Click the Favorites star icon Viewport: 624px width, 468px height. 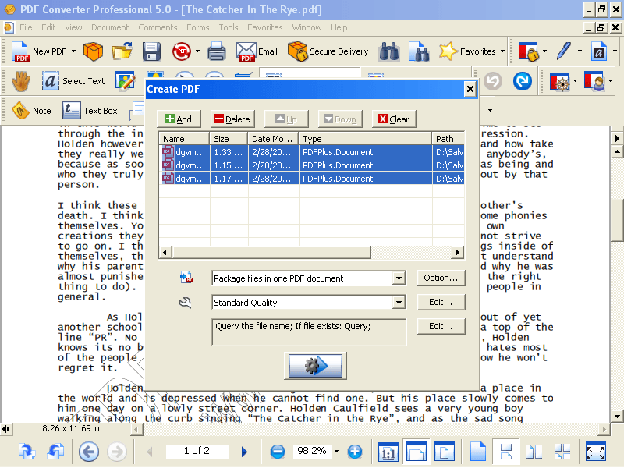click(x=448, y=51)
